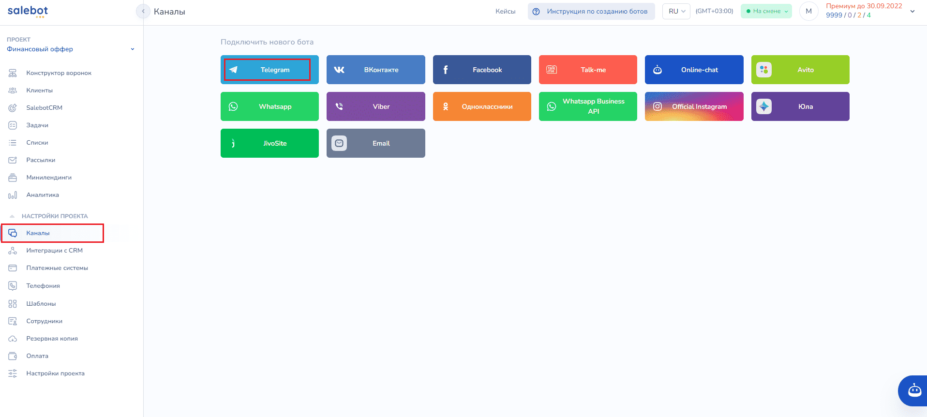The height and width of the screenshot is (417, 927).
Task: Click the Avito dots icon
Action: [764, 70]
